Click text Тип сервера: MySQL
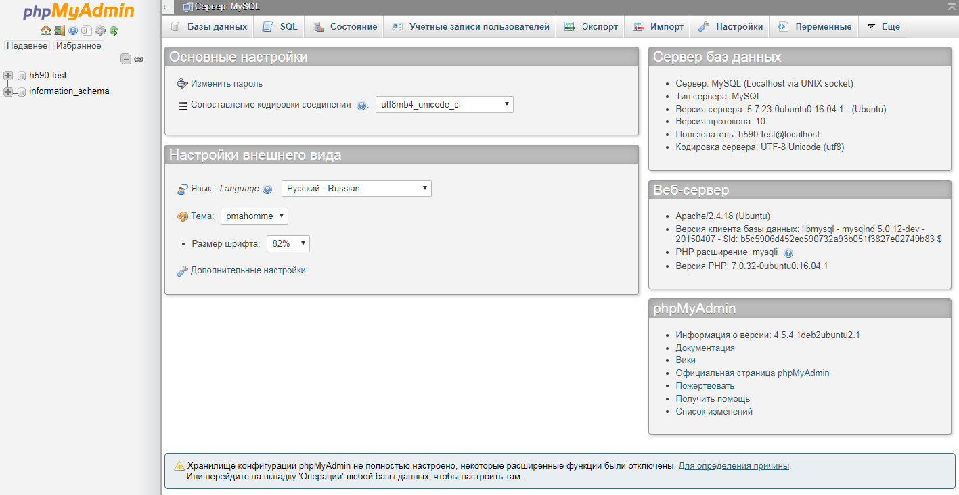Viewport: 959px width, 495px height. [719, 97]
